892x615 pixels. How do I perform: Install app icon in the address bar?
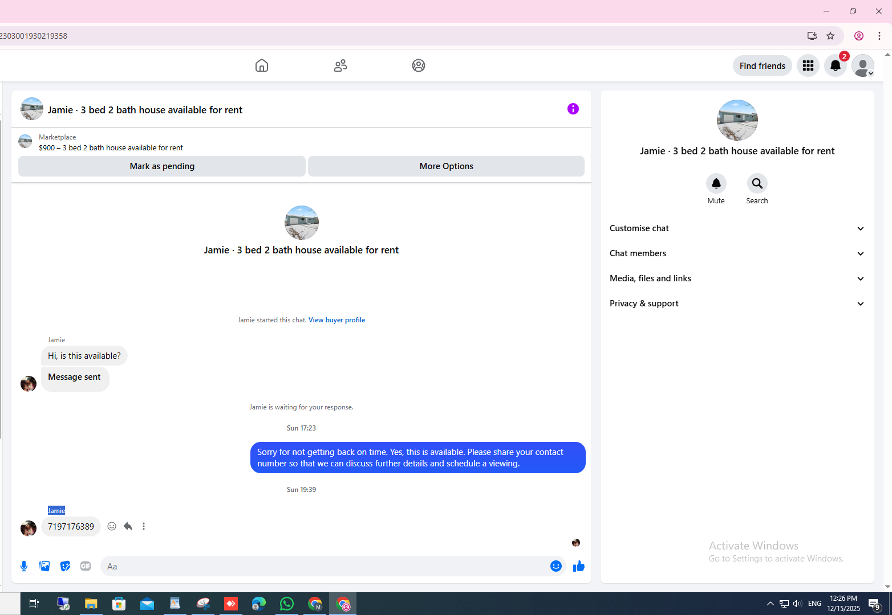coord(812,36)
